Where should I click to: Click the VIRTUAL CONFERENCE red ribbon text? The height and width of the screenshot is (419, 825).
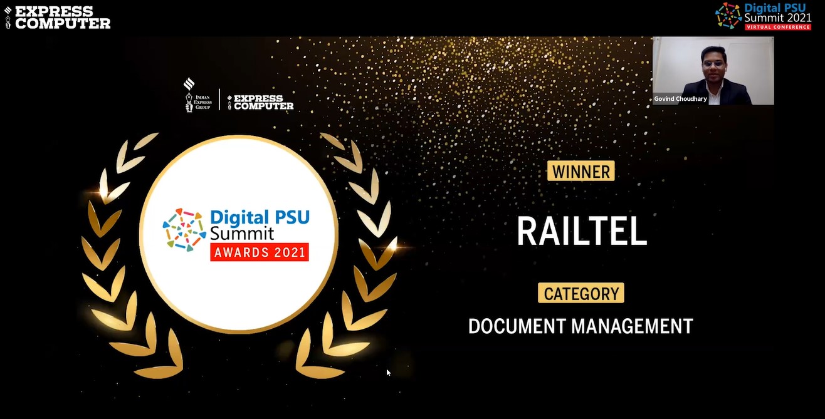click(x=779, y=26)
